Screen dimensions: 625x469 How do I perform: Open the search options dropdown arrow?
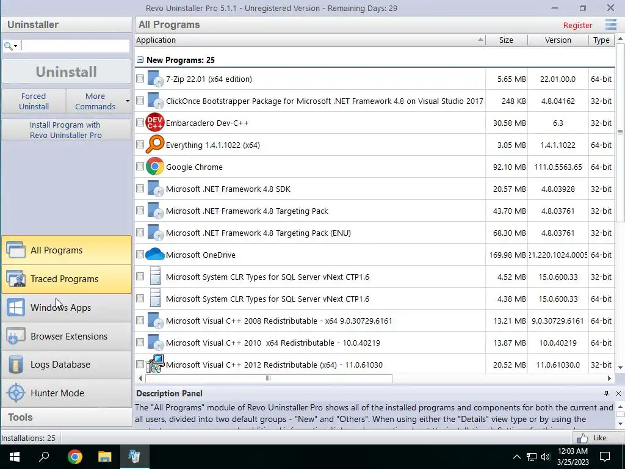15,46
